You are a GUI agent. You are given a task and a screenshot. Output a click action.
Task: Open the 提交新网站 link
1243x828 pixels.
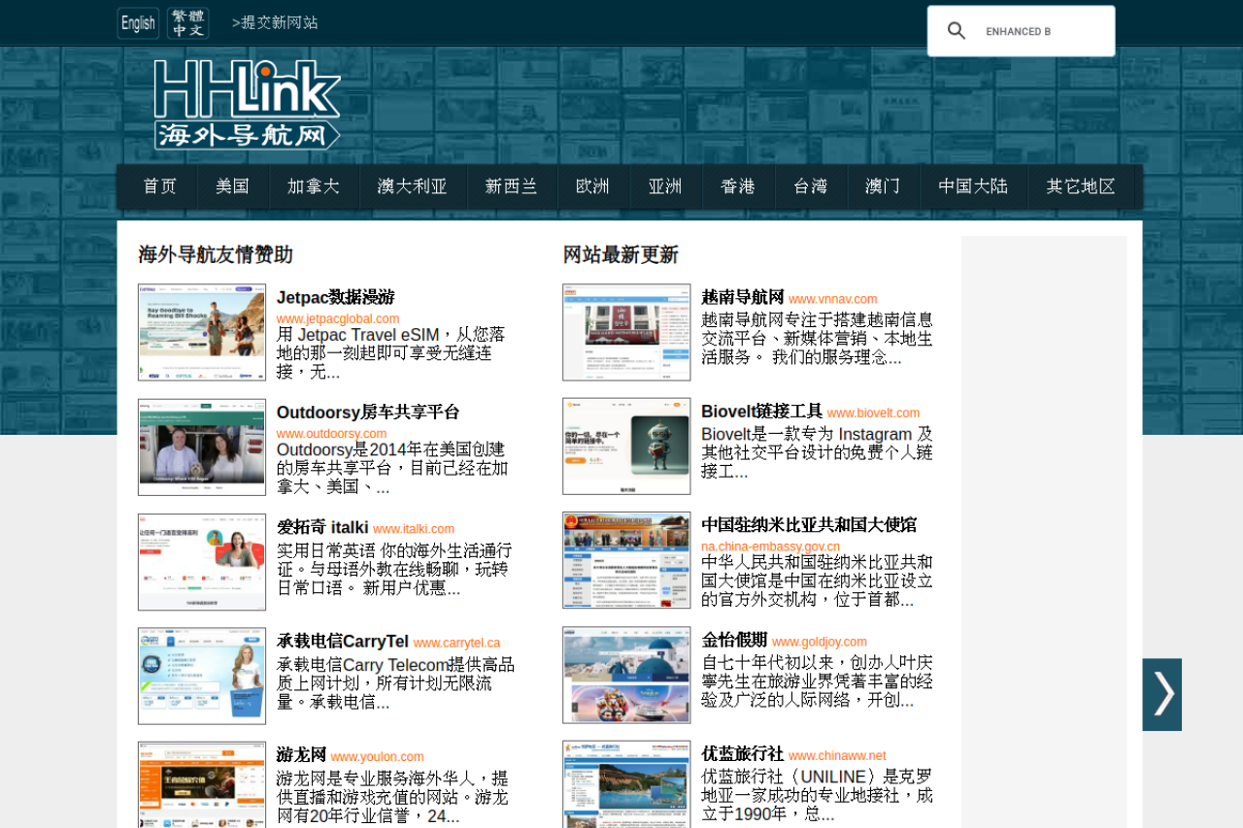click(275, 22)
